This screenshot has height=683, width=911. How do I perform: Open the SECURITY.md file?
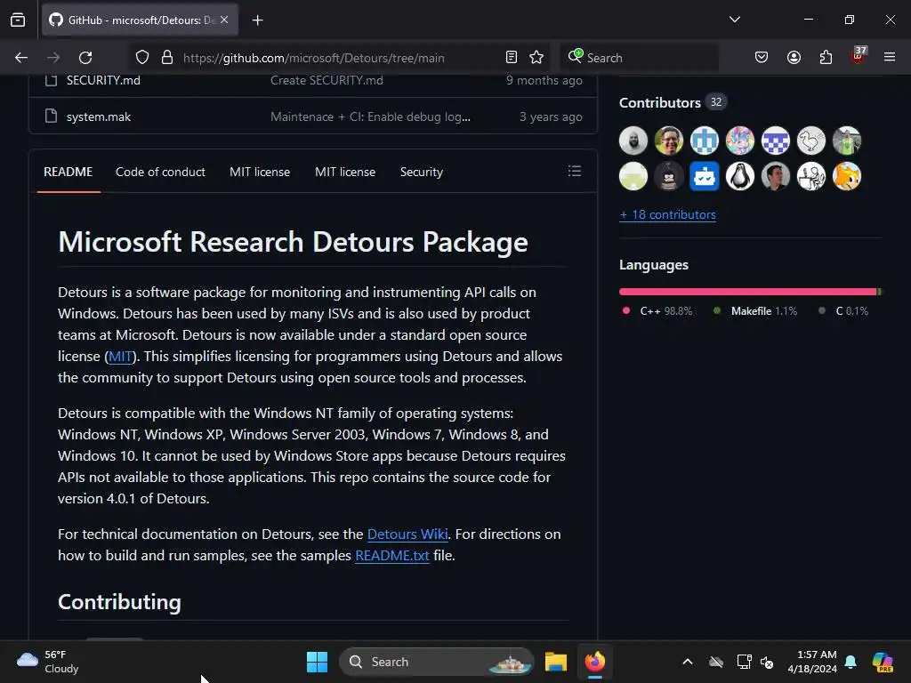click(x=103, y=80)
